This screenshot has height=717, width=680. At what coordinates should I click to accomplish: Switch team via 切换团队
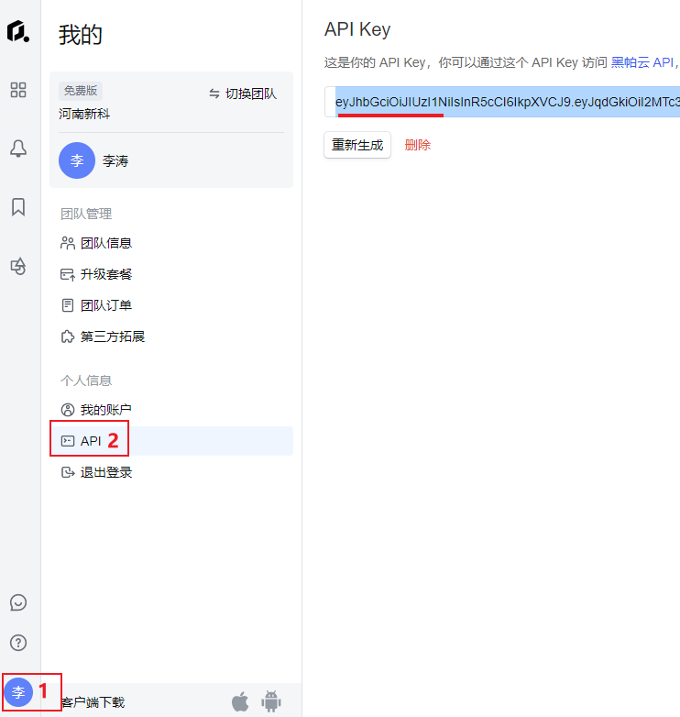(x=243, y=94)
